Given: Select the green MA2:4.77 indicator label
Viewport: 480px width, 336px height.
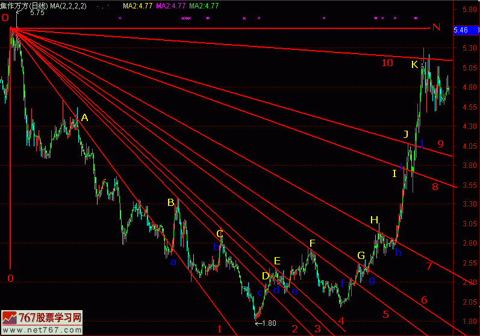Looking at the screenshot, I should point(204,5).
